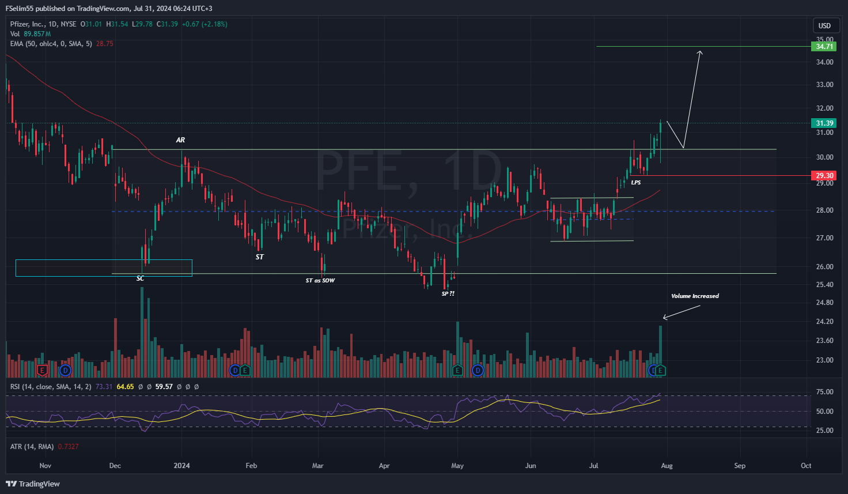Click the volume value 89.857M
Image resolution: width=848 pixels, height=494 pixels.
(x=37, y=34)
